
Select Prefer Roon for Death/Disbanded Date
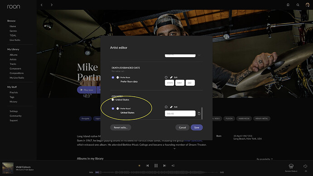click(x=113, y=77)
